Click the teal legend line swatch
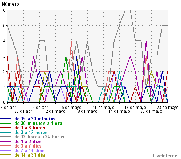 coord(6,132)
